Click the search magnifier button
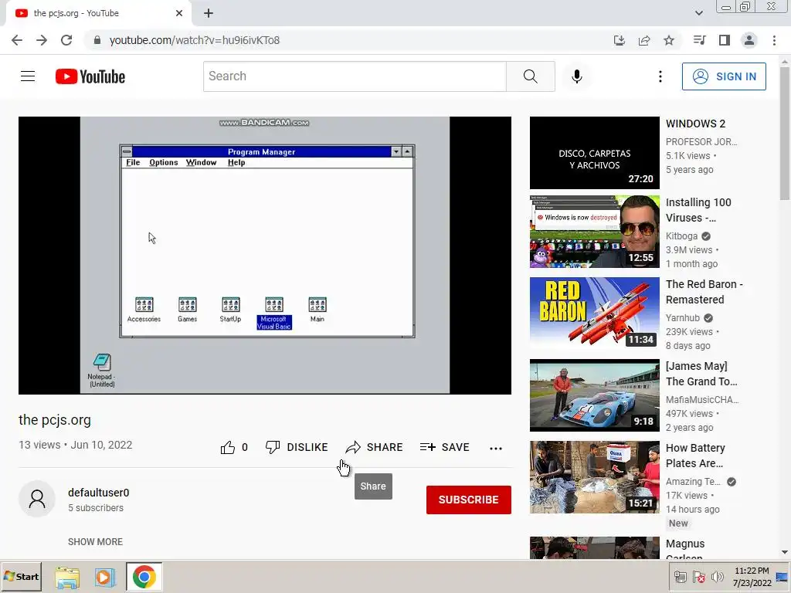Image resolution: width=791 pixels, height=593 pixels. 530,76
